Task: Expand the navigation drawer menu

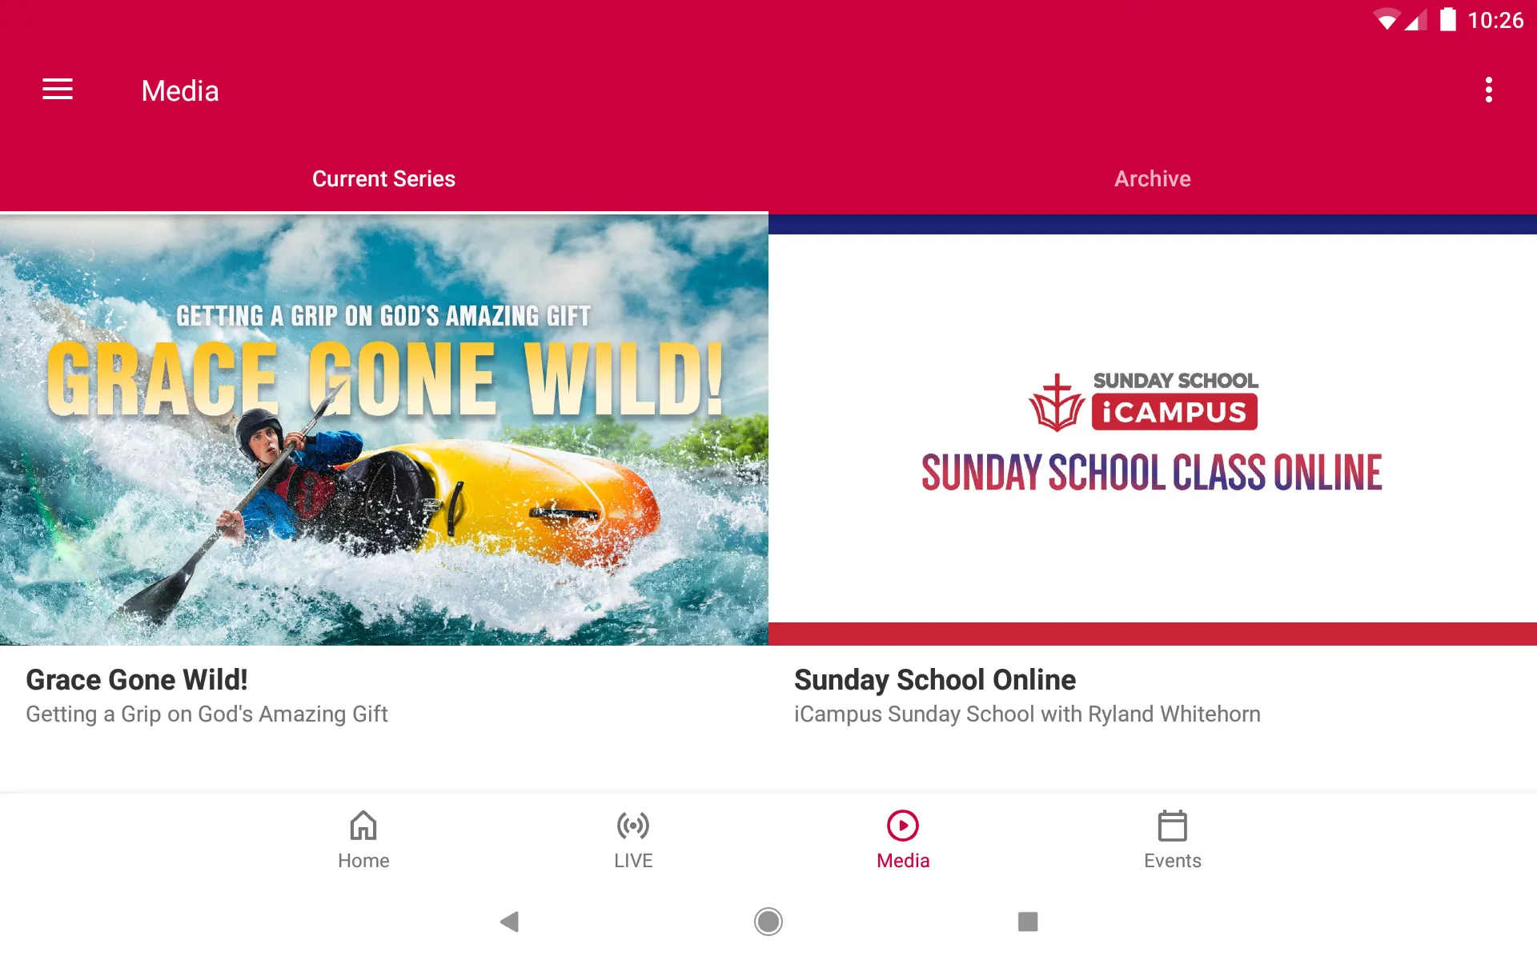Action: click(x=58, y=90)
